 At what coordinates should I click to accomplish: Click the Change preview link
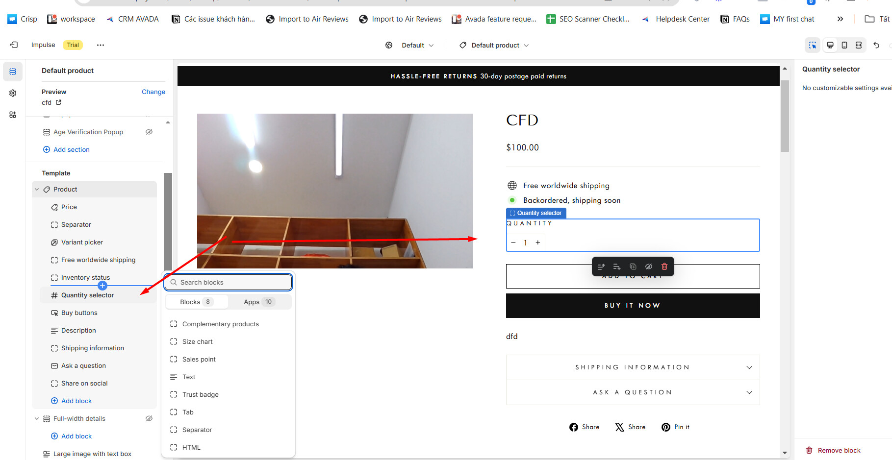(153, 92)
